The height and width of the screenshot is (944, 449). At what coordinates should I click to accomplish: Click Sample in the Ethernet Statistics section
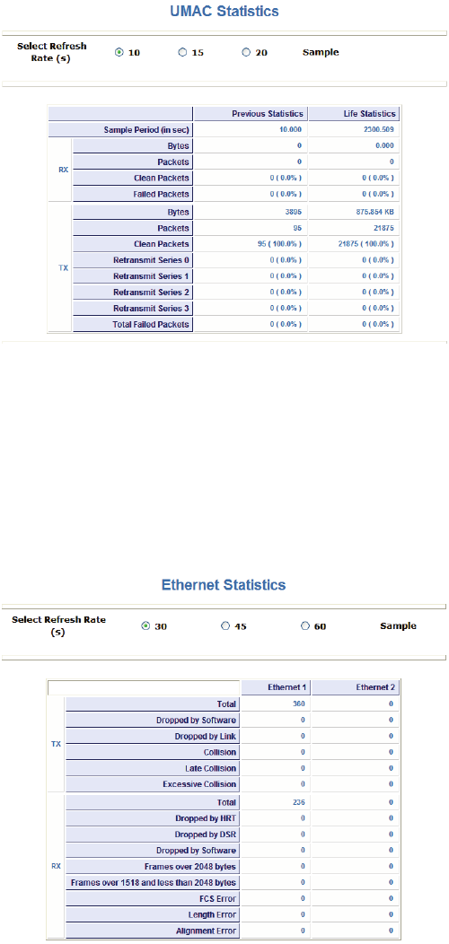pyautogui.click(x=398, y=626)
